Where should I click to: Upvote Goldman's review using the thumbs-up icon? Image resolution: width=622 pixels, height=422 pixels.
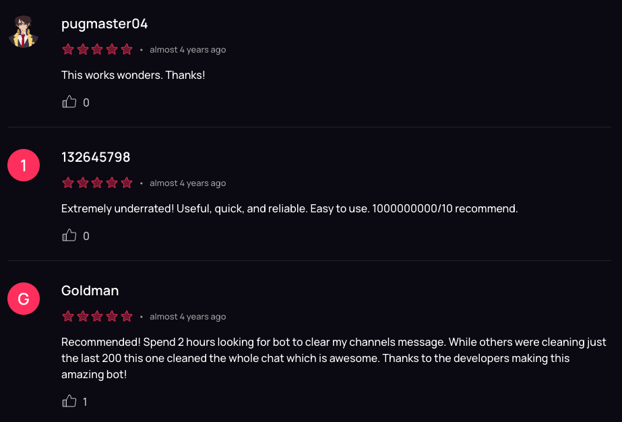coord(69,401)
